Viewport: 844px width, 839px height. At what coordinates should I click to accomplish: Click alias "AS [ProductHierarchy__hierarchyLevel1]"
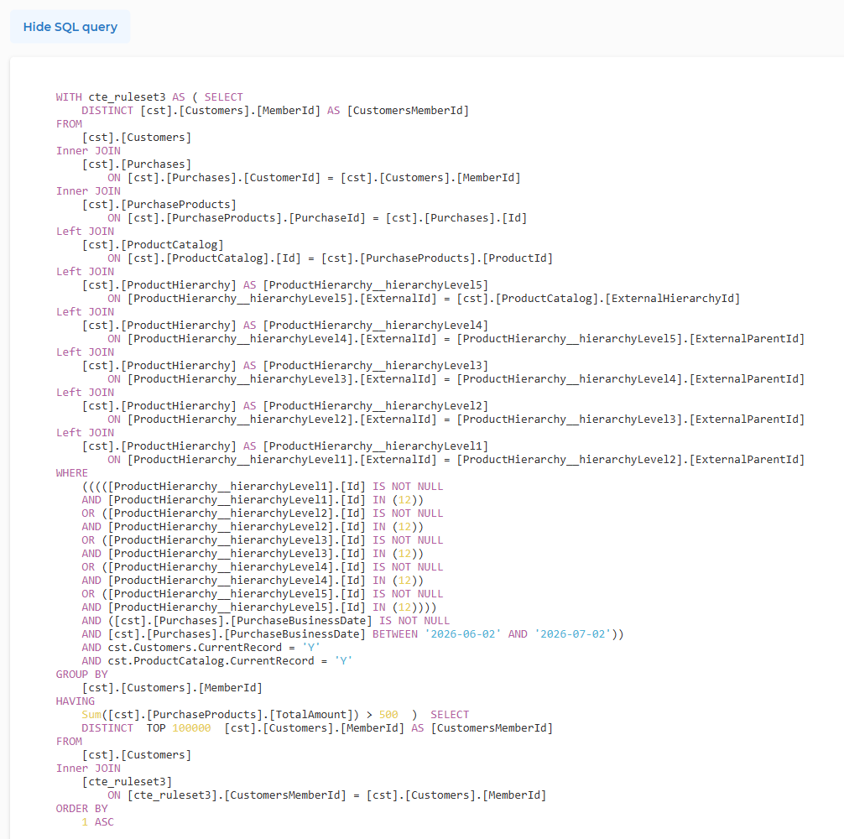[366, 446]
